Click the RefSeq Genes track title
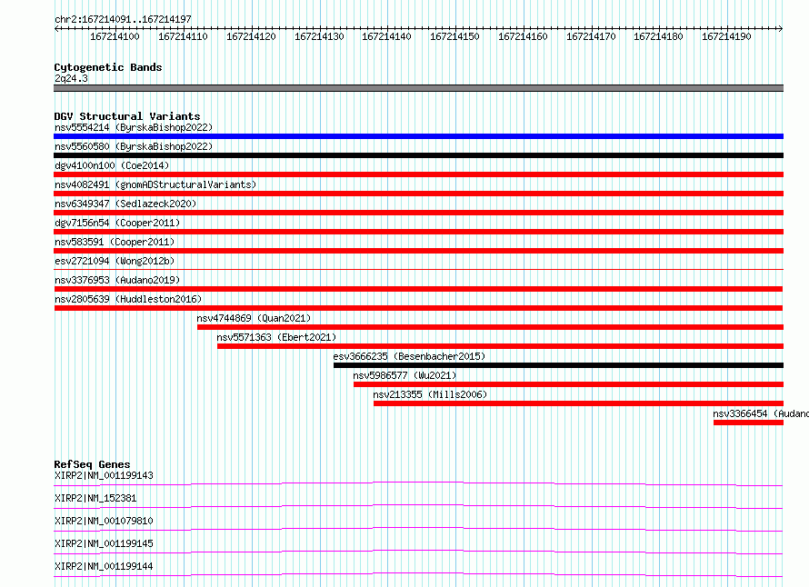809x587 pixels. [x=92, y=464]
